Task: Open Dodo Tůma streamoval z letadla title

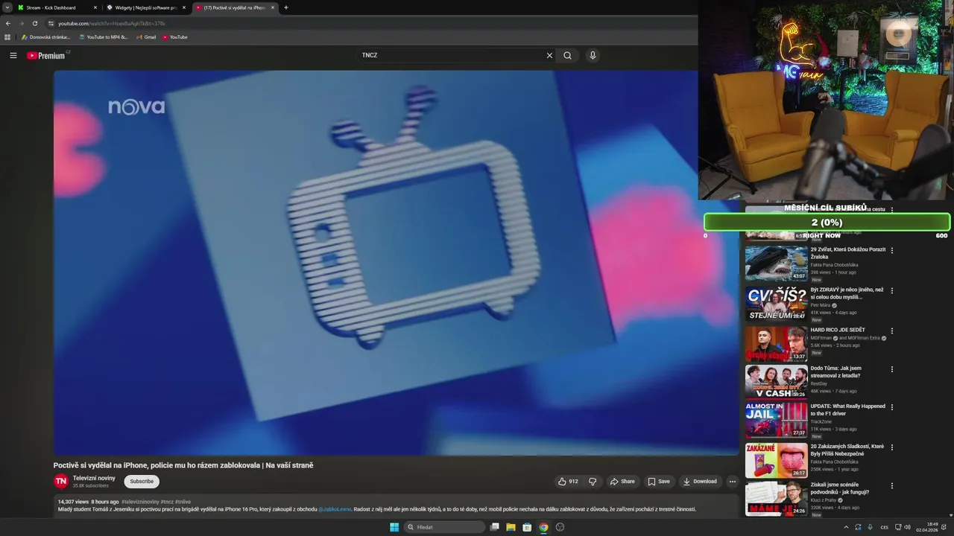Action: click(x=836, y=372)
